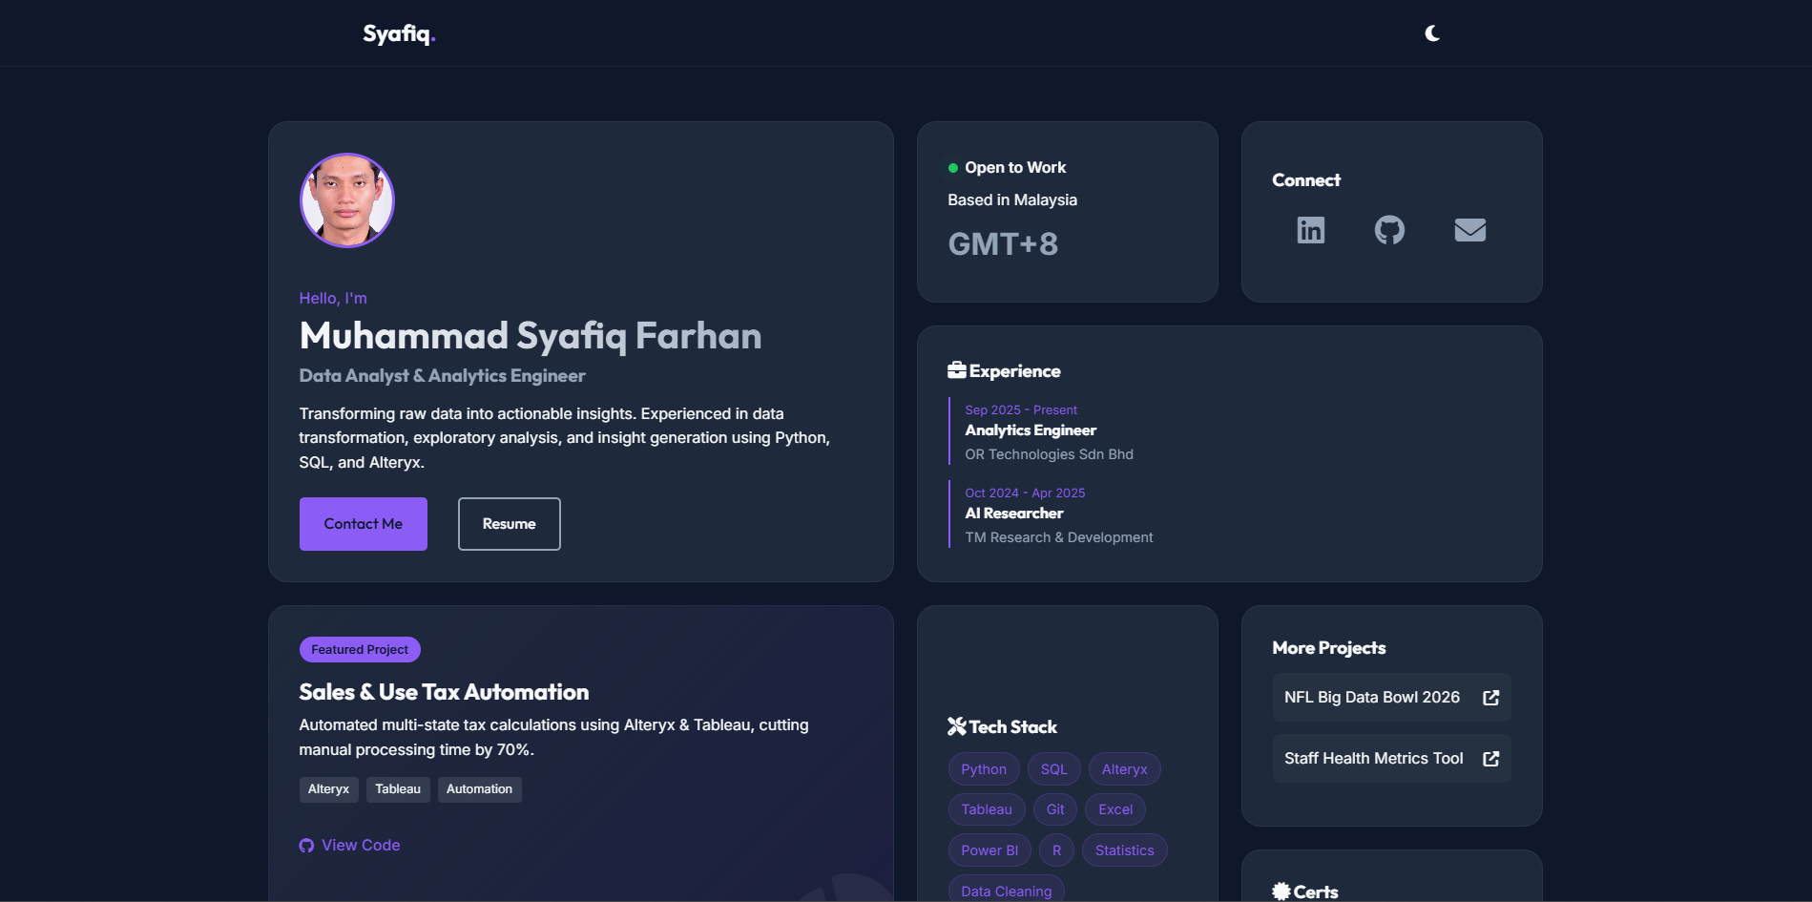The image size is (1812, 902).
Task: Click the Syafiq logo in header
Action: click(x=399, y=33)
